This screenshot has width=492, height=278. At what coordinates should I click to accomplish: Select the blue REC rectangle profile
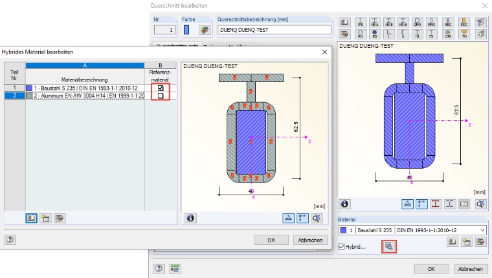(x=448, y=22)
